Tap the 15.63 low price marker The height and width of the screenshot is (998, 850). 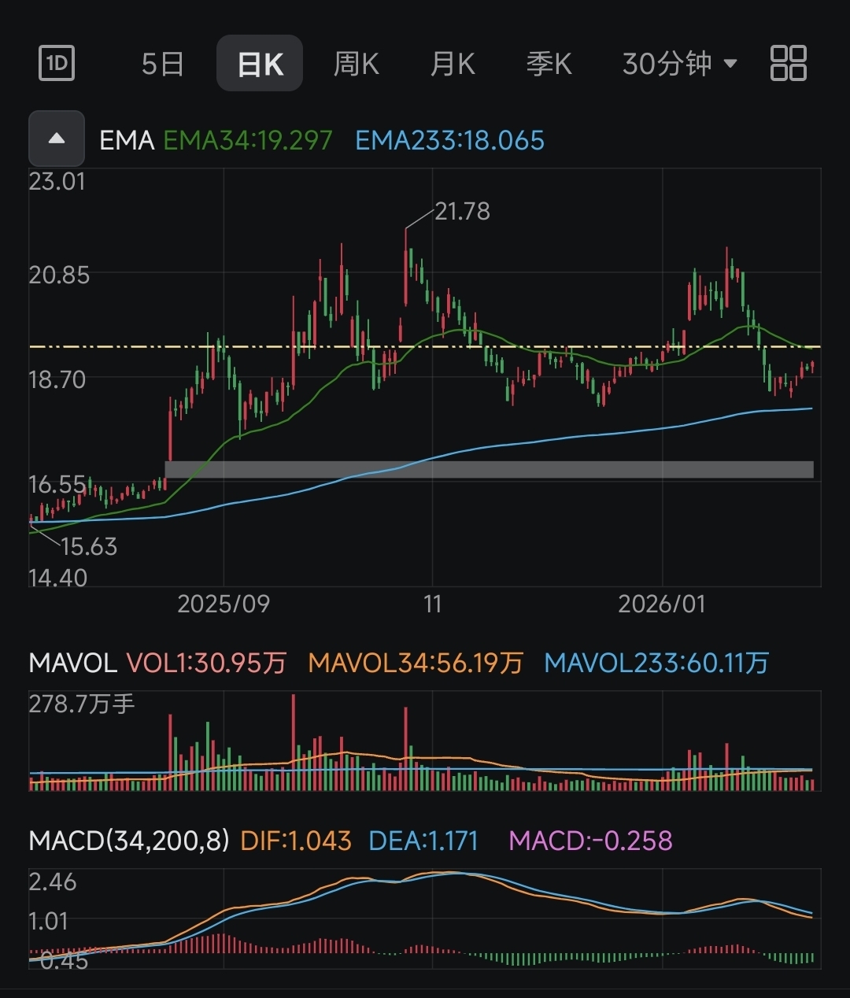[x=89, y=546]
